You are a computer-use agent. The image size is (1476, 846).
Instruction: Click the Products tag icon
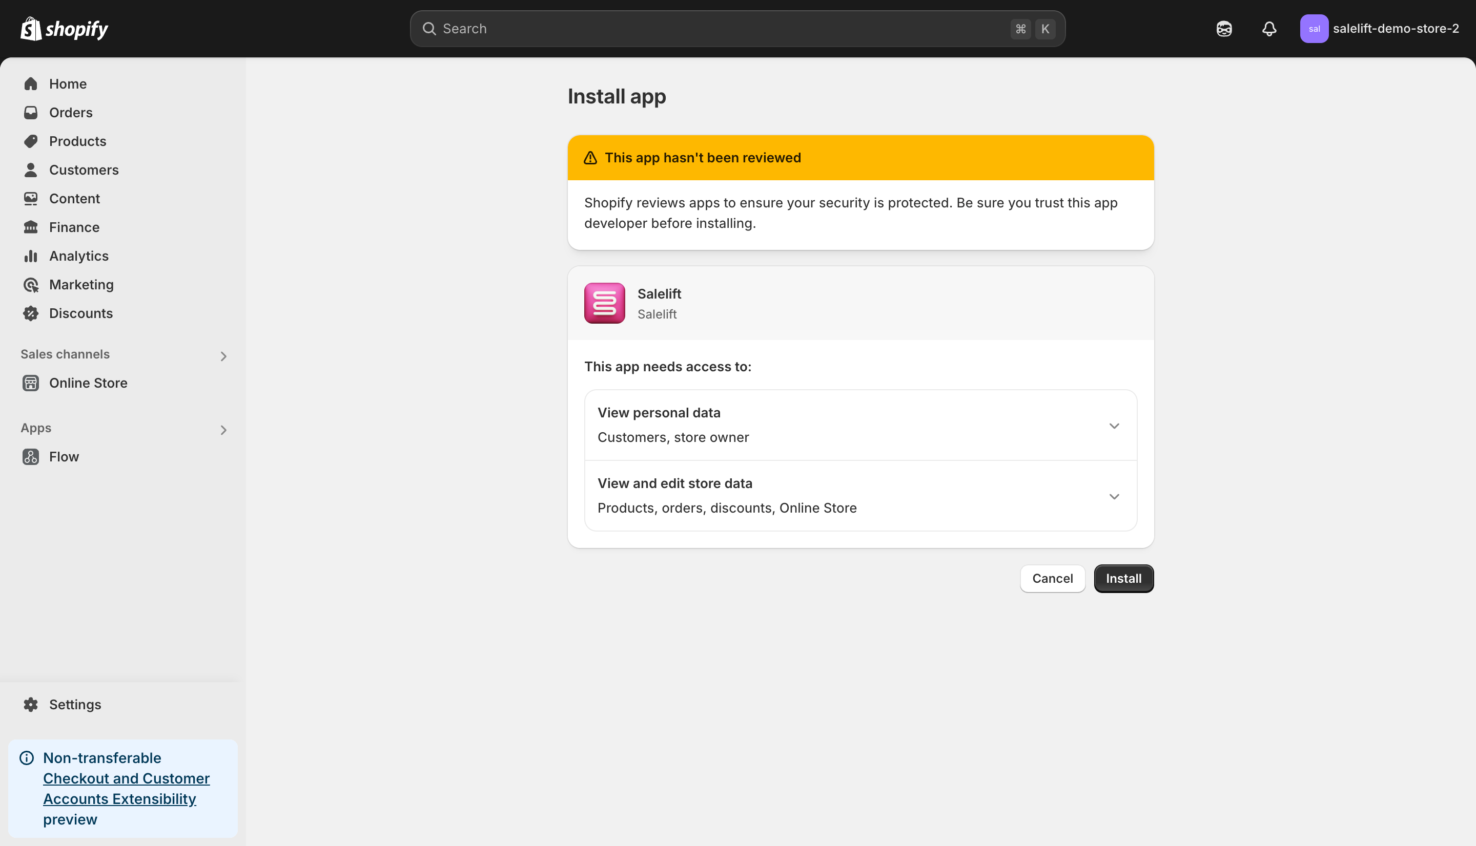pos(31,141)
